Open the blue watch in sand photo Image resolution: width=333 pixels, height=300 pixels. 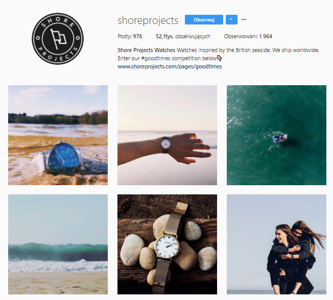(58, 135)
